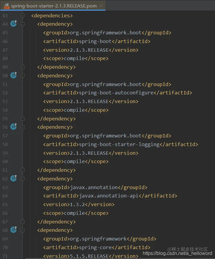Click fold end marker at line 49
Viewport: 215px width, 259px height.
(23, 67)
